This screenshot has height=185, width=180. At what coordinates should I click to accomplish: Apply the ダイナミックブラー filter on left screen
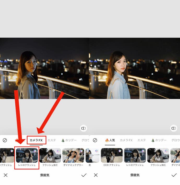coord(73,156)
